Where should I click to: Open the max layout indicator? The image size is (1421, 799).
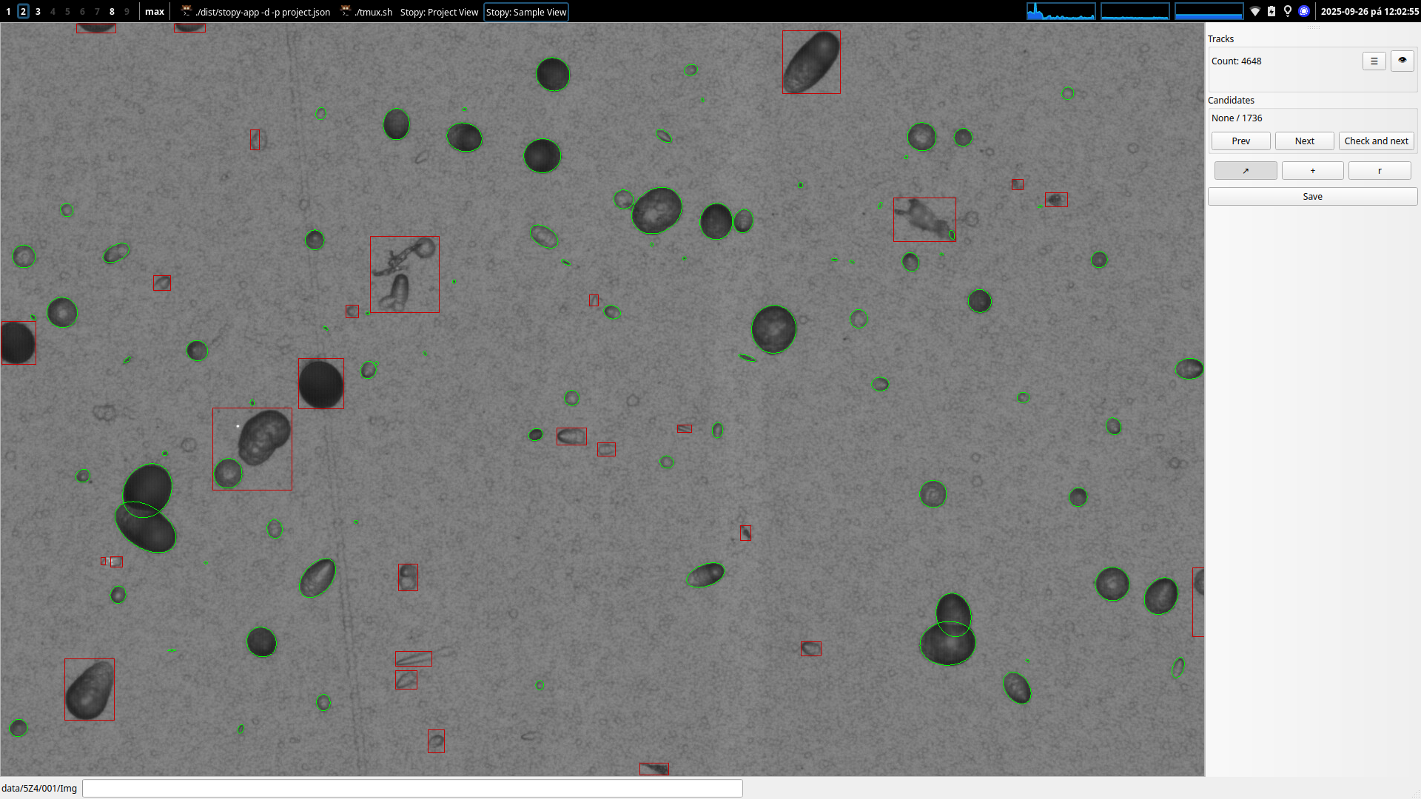[155, 12]
